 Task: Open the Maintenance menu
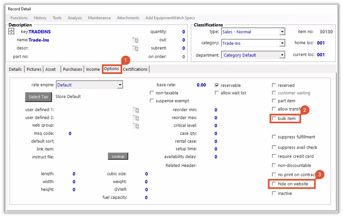coord(99,18)
